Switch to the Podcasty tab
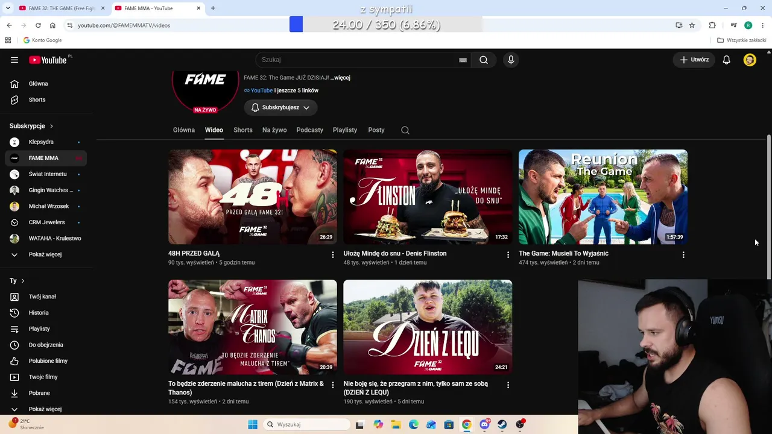772x434 pixels. point(310,130)
